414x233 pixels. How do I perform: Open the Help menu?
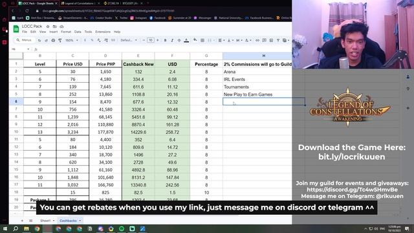pyautogui.click(x=117, y=32)
